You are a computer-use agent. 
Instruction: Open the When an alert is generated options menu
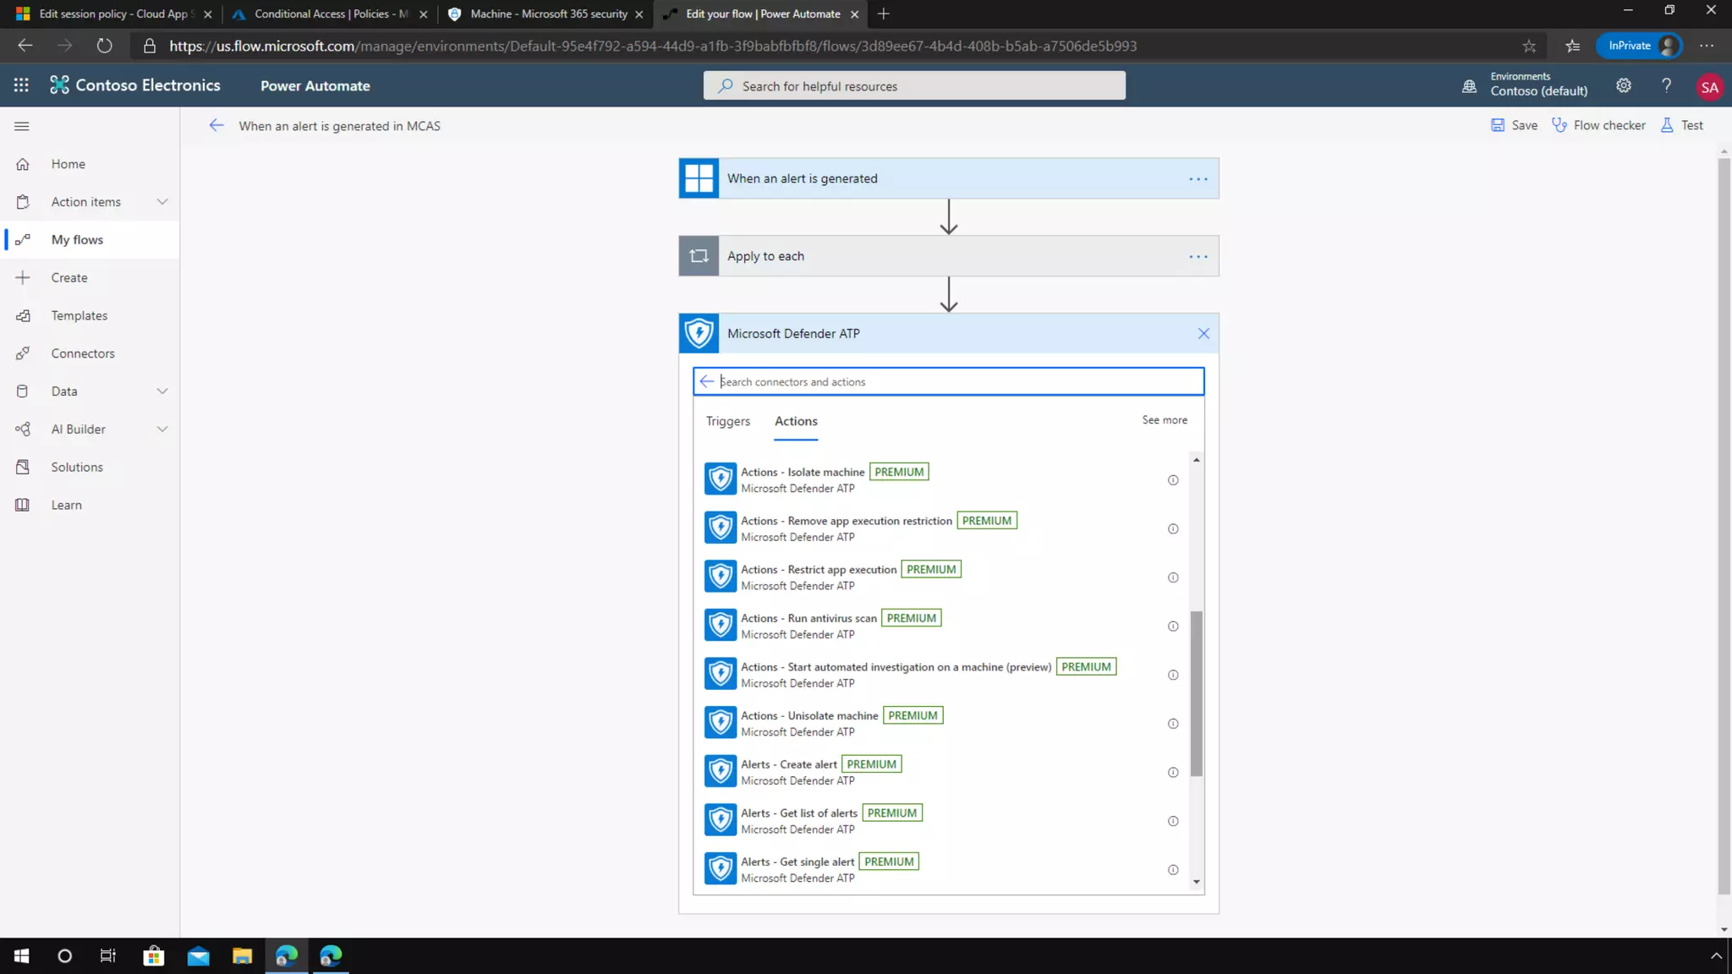[1198, 178]
